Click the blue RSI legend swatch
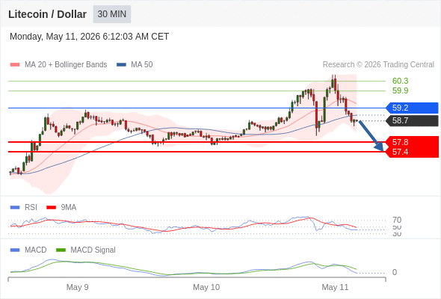The width and height of the screenshot is (441, 299). pos(15,208)
